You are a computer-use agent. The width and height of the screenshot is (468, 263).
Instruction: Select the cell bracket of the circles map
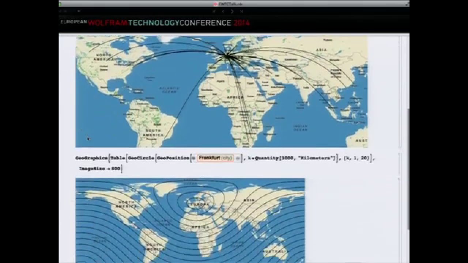[400, 221]
